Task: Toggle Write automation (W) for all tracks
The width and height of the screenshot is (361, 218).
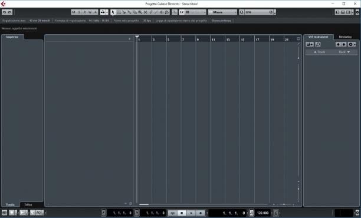Action: 90,12
